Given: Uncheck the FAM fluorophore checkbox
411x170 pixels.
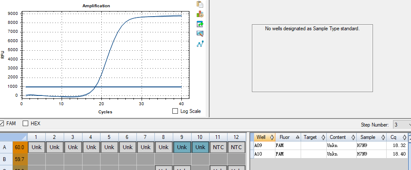Looking at the screenshot, I should click(x=2, y=123).
